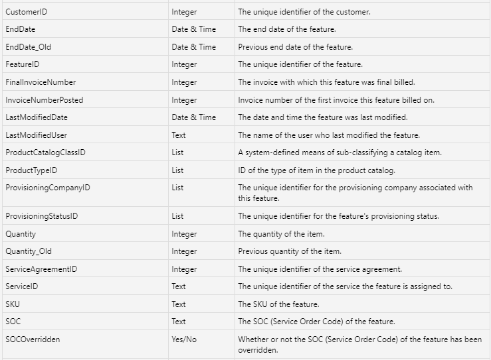This screenshot has height=360, width=491.
Task: Click the ProvisioningCompanyID field name
Action: coord(48,188)
